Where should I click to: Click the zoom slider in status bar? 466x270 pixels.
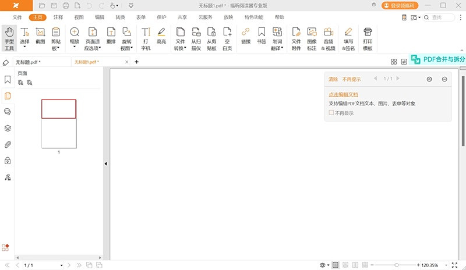tap(397, 265)
